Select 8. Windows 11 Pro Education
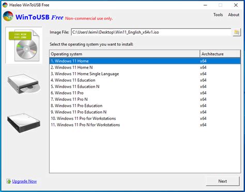 (x=145, y=106)
